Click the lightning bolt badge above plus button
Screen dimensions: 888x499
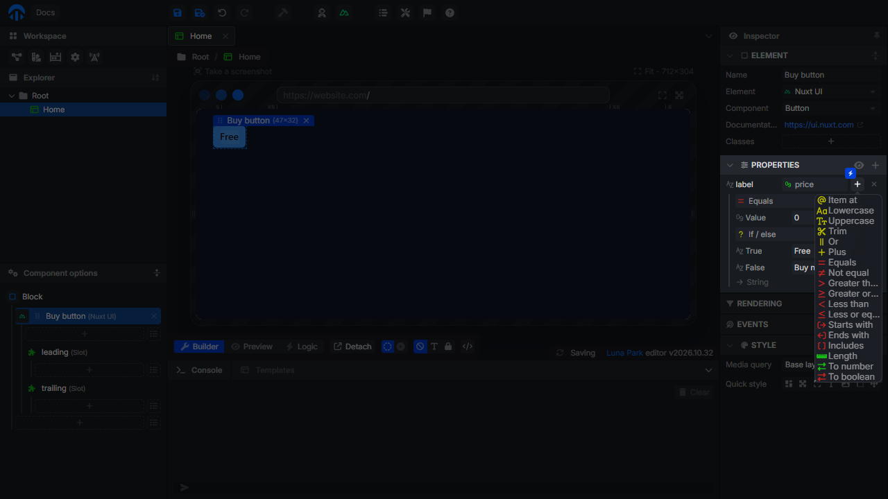click(850, 173)
